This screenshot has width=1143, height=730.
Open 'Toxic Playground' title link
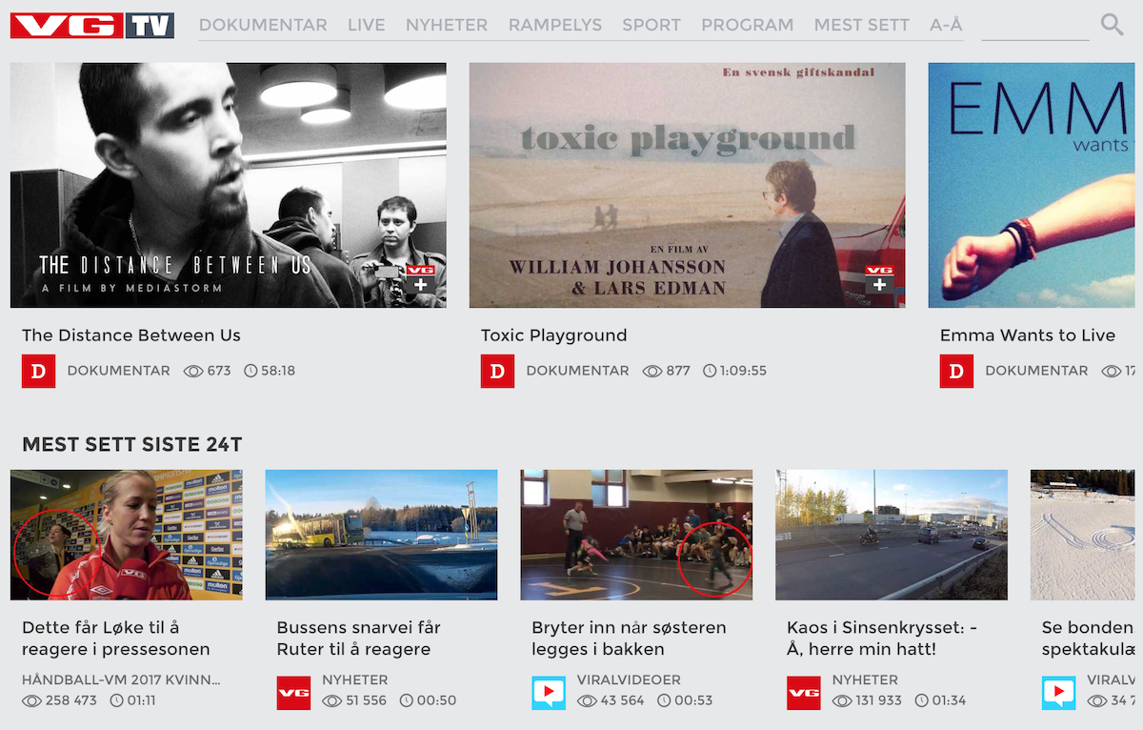point(553,335)
